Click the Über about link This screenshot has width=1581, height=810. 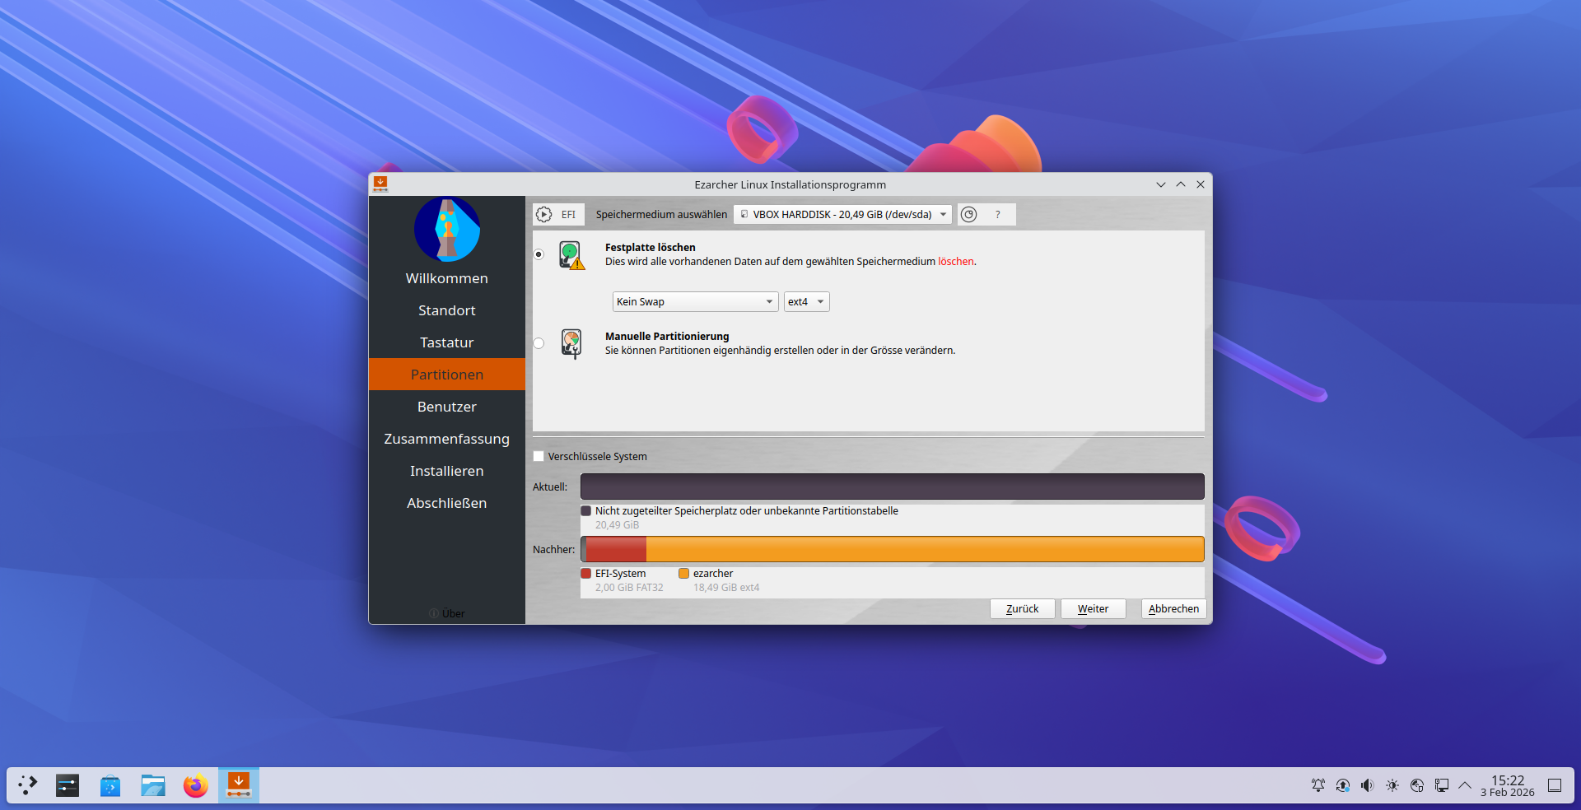pyautogui.click(x=452, y=613)
